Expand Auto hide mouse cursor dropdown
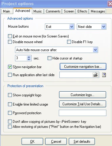Image resolution: width=112 pixels, height=146 pixels. click(95, 50)
